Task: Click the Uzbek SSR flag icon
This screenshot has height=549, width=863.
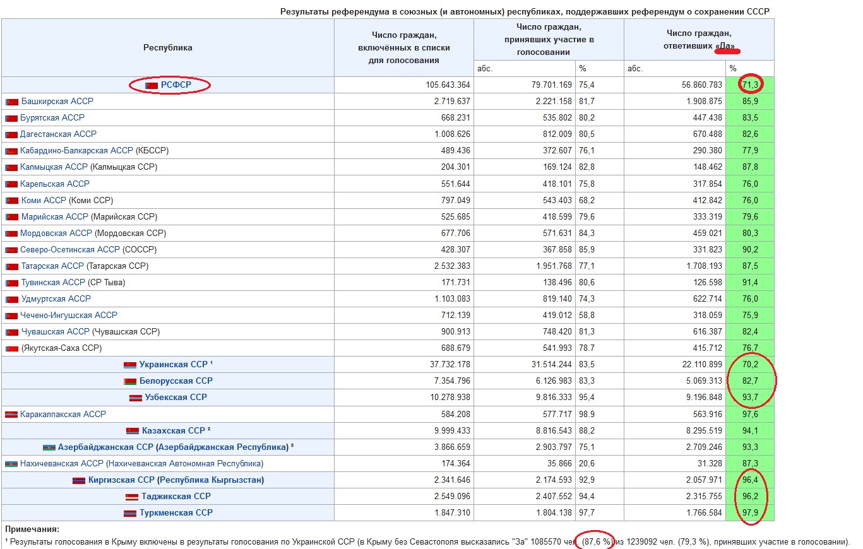Action: click(x=136, y=398)
